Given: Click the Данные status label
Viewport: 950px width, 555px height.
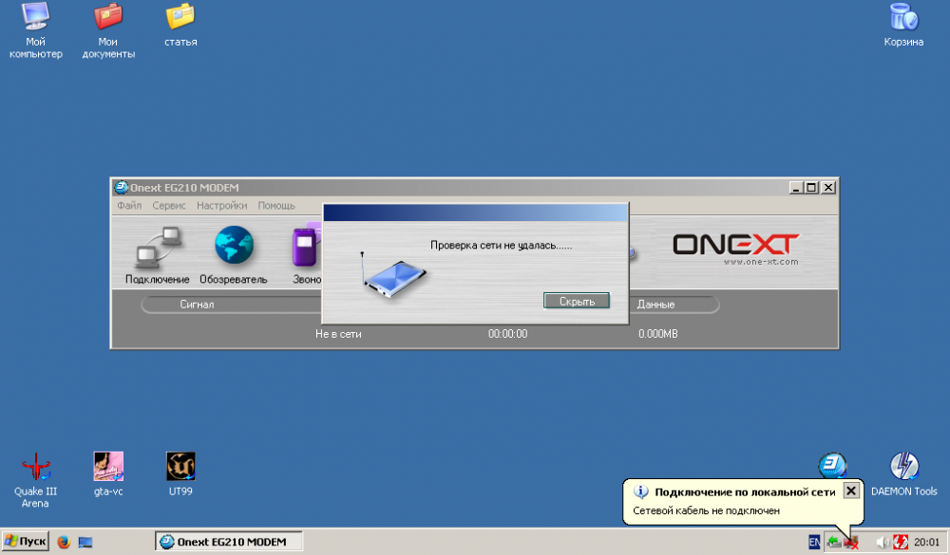Looking at the screenshot, I should tap(655, 305).
